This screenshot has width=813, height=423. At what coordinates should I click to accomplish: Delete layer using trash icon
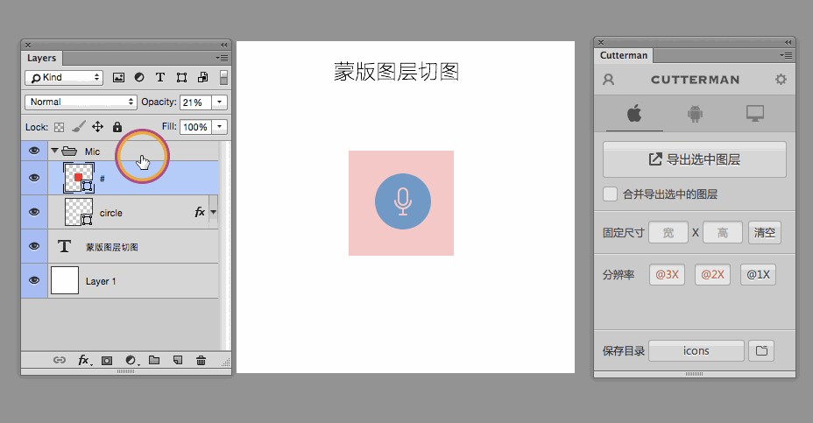click(201, 360)
